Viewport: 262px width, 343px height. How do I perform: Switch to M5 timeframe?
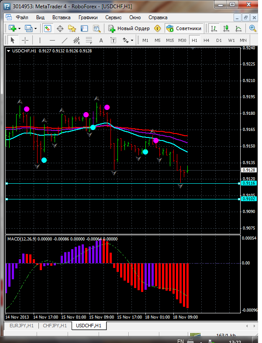157,40
